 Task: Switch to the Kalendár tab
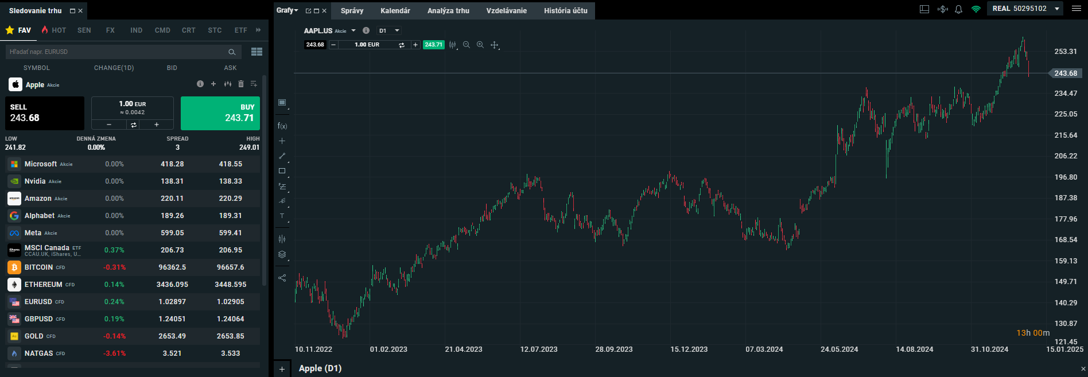[x=395, y=11]
